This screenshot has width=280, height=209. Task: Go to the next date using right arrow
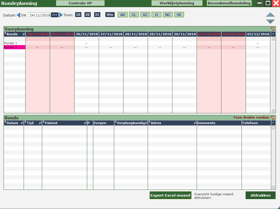point(61,15)
